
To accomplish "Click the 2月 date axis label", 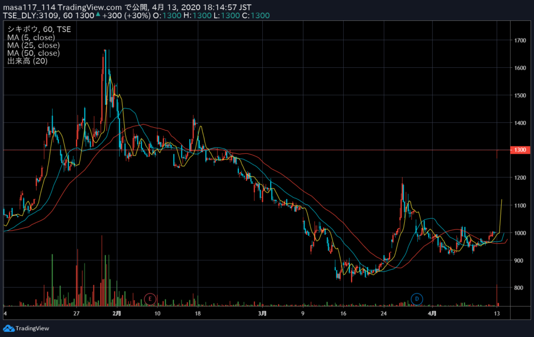I will 117,313.
